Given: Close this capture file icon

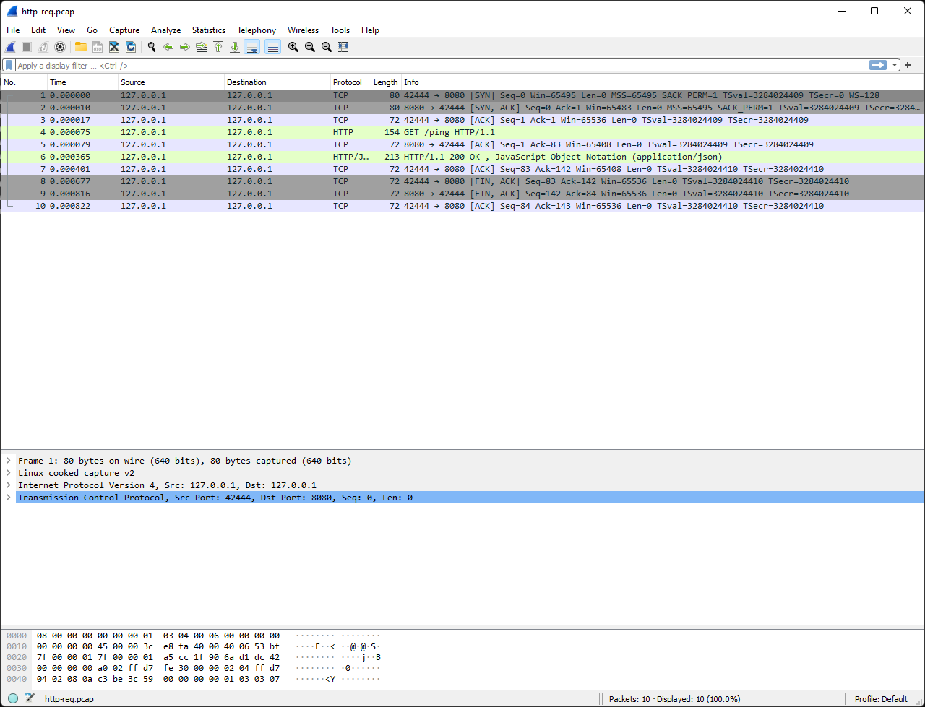Looking at the screenshot, I should click(x=114, y=47).
